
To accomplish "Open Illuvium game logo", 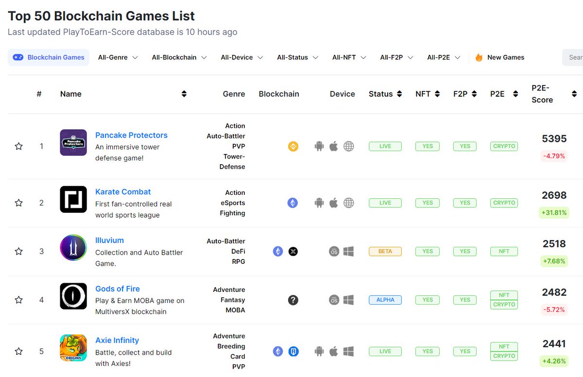I will [x=73, y=248].
